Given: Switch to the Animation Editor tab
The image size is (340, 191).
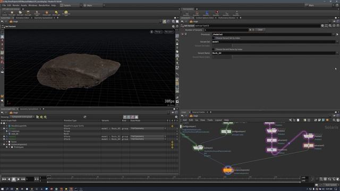Looking at the screenshot, I should (22, 18).
